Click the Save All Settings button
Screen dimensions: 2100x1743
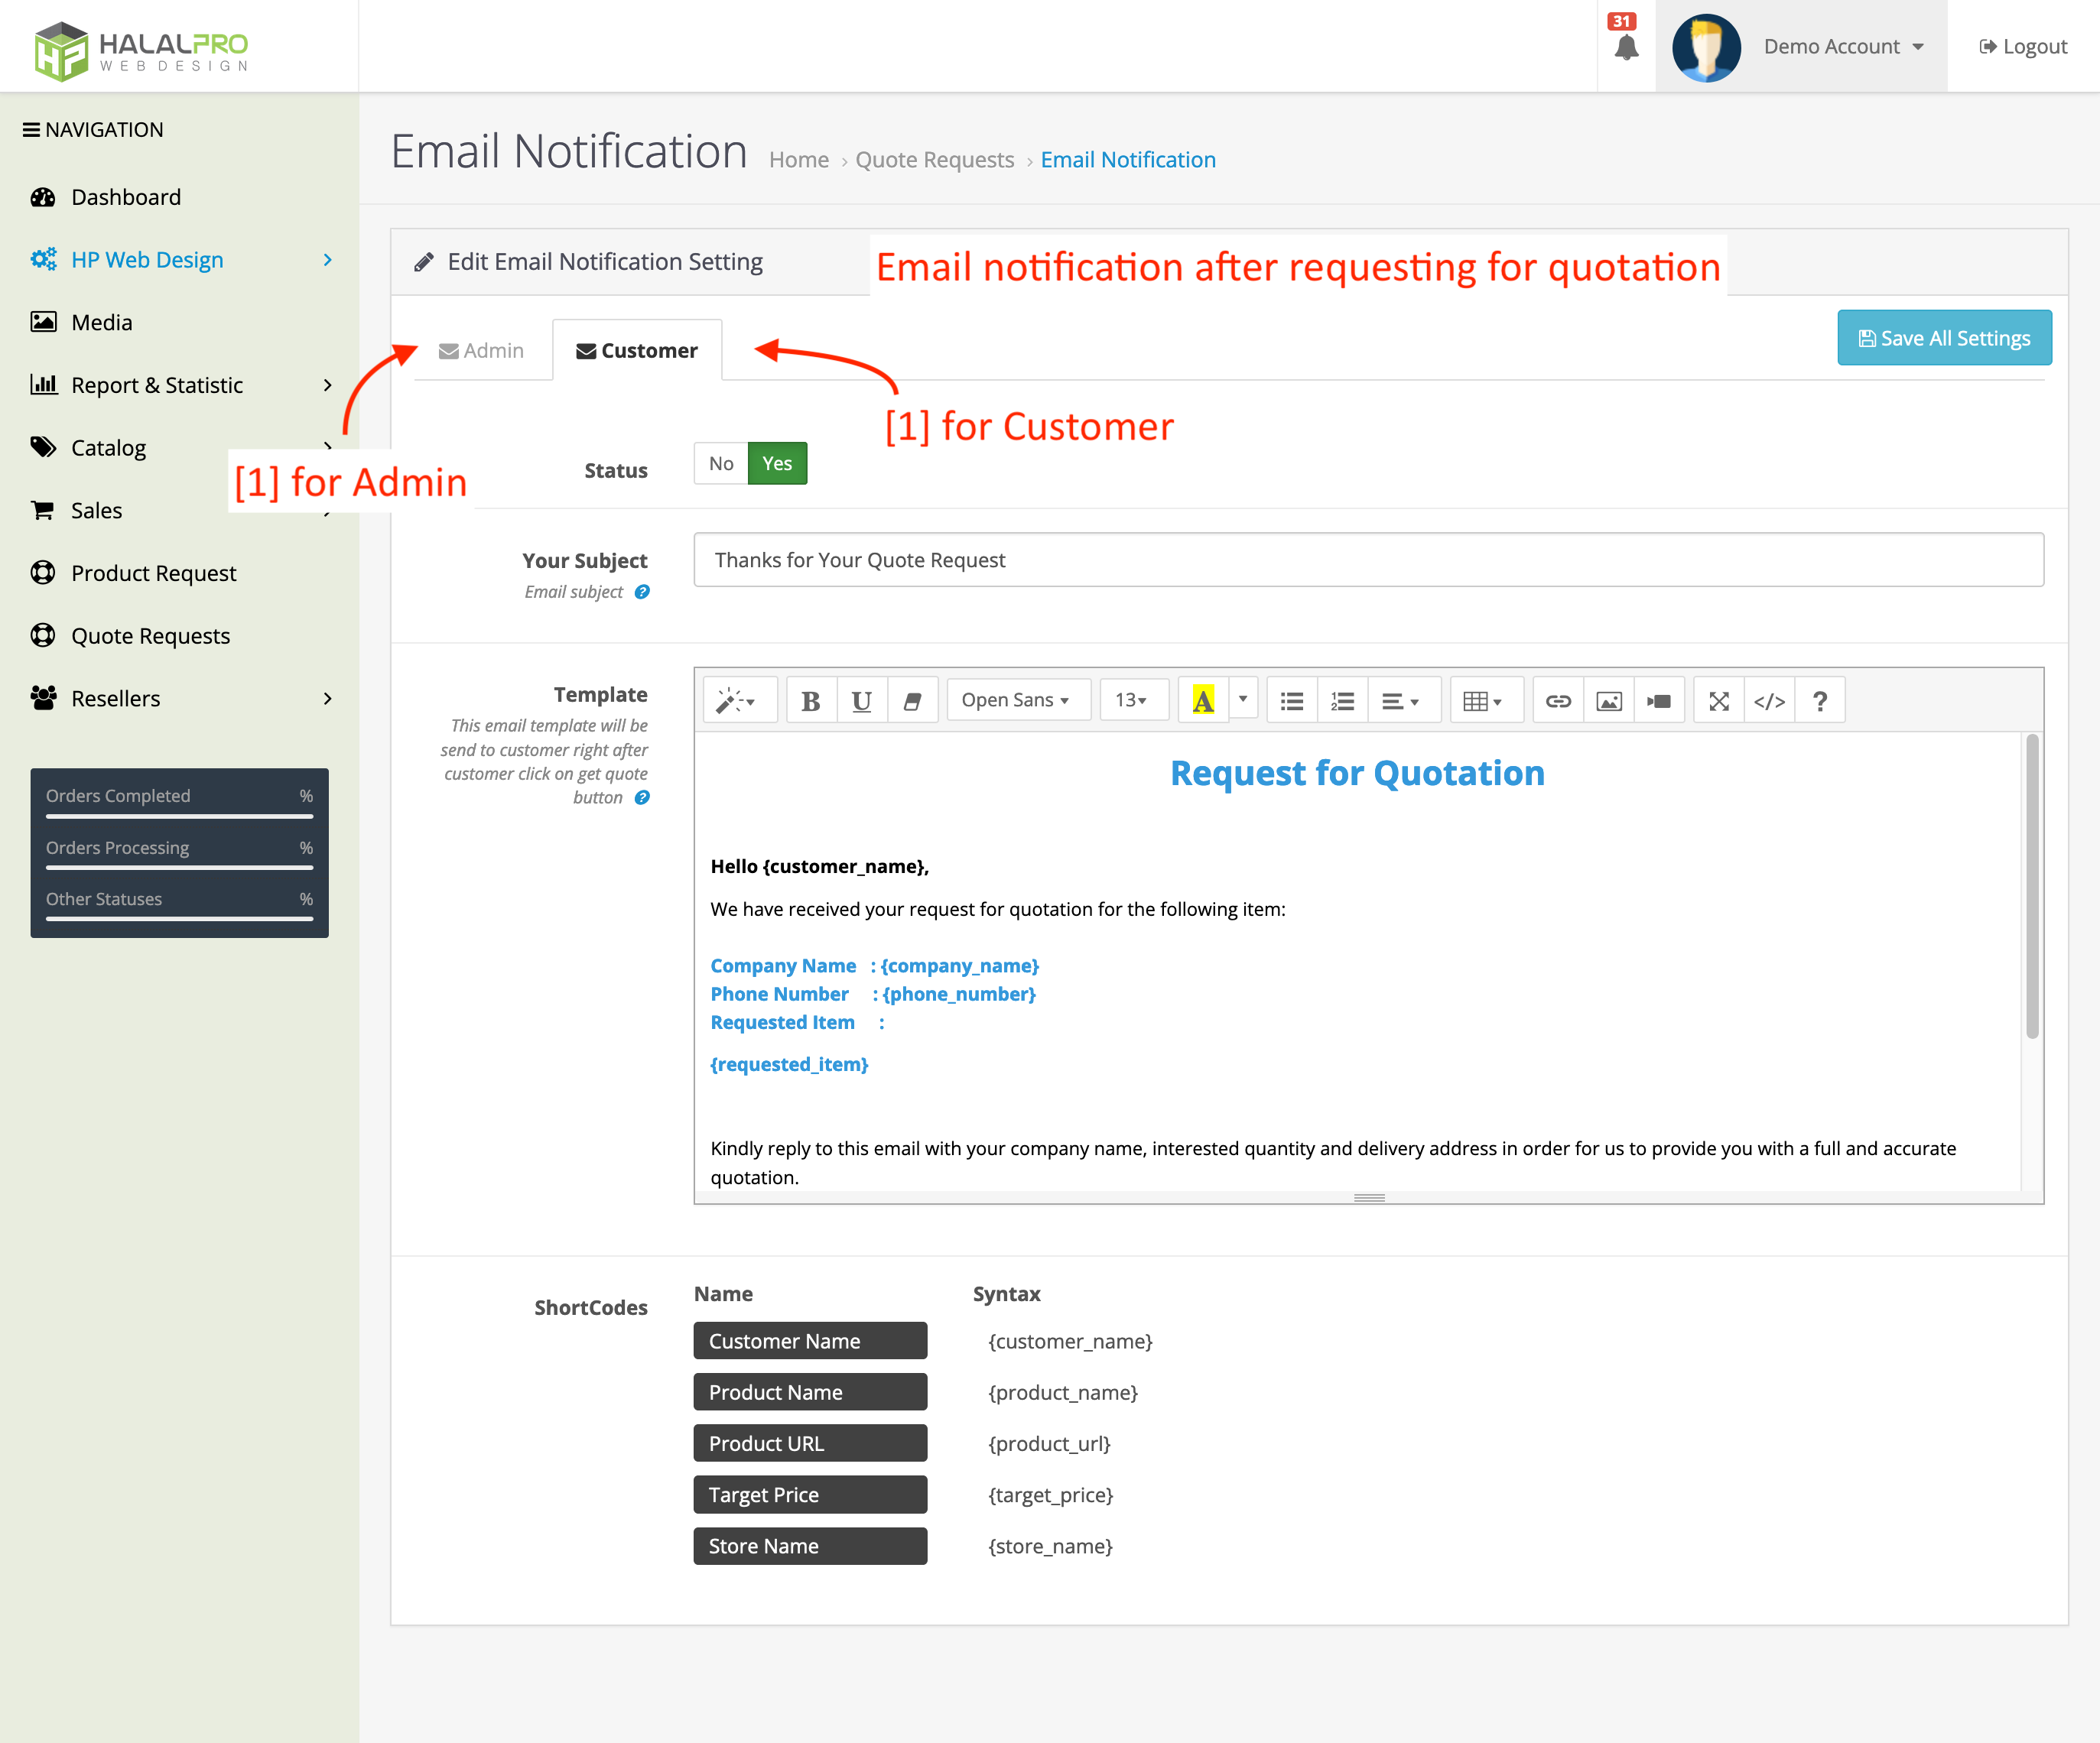click(x=1944, y=337)
